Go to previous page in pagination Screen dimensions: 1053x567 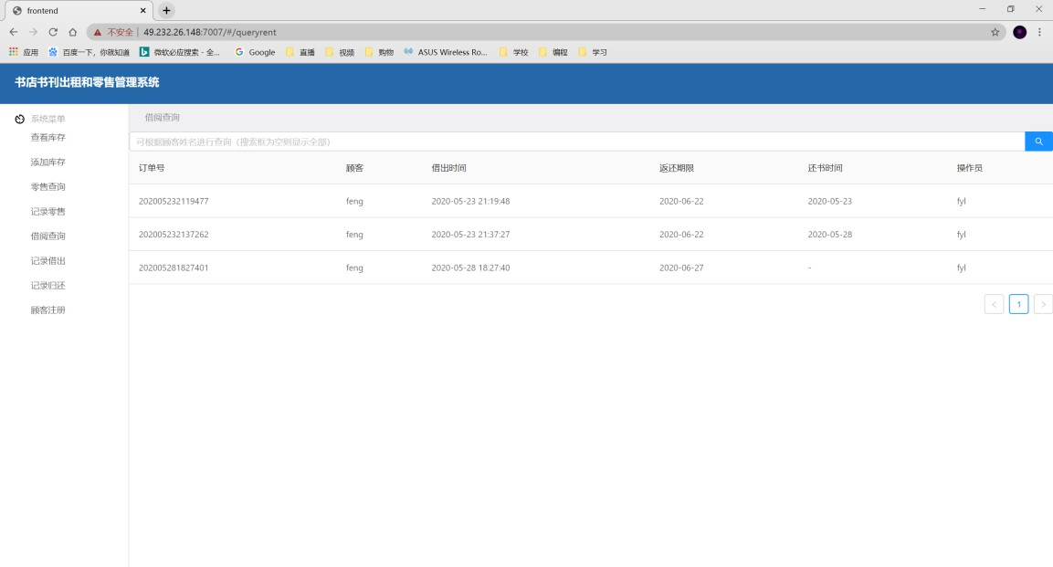pyautogui.click(x=994, y=304)
